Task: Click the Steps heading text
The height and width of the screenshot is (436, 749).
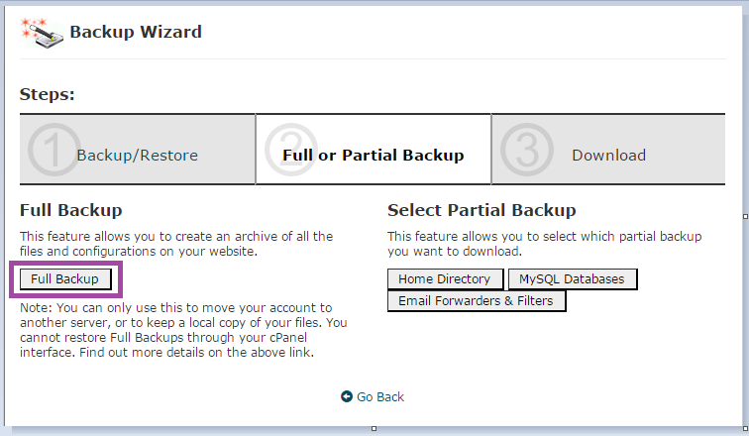Action: click(48, 94)
